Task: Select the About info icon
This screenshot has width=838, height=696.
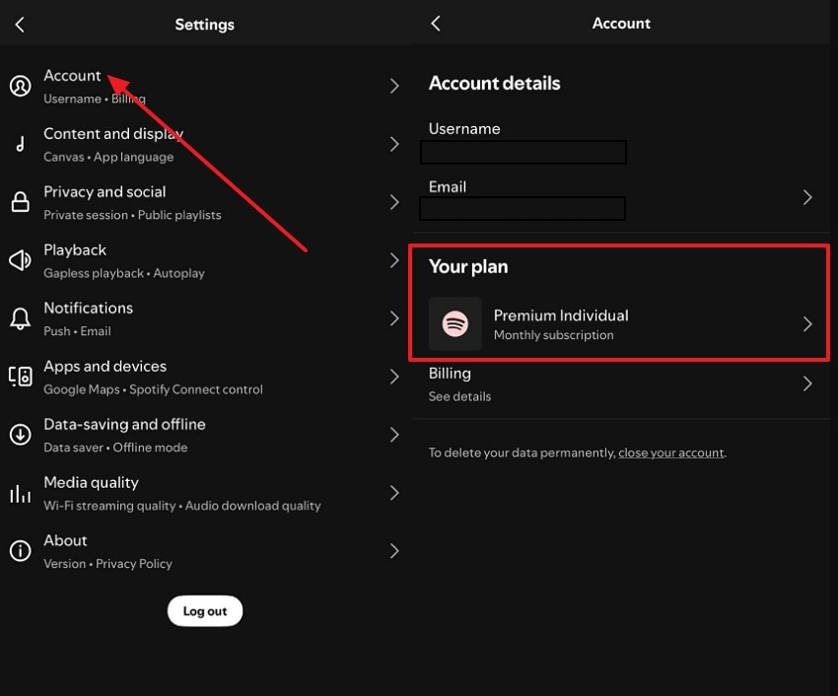Action: (20, 551)
